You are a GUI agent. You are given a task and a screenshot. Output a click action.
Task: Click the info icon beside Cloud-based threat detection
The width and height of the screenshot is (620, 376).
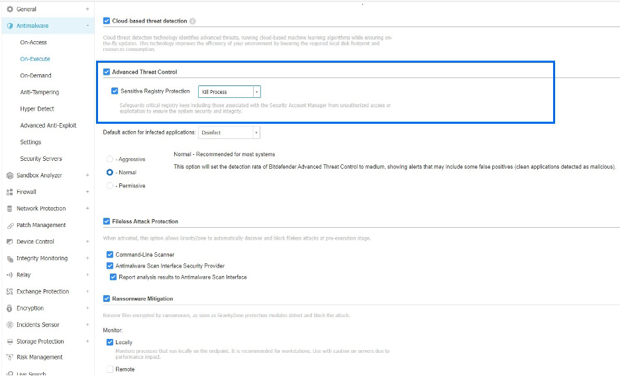tap(193, 21)
